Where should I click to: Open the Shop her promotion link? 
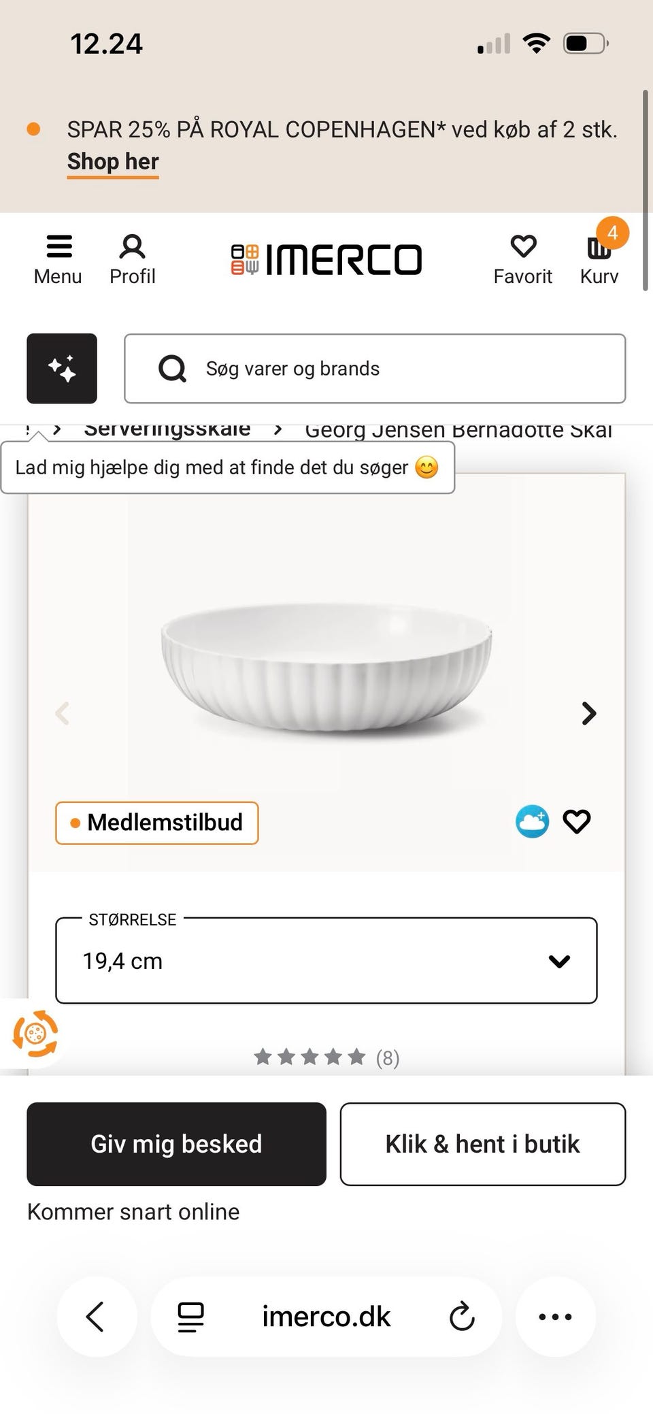pos(112,162)
